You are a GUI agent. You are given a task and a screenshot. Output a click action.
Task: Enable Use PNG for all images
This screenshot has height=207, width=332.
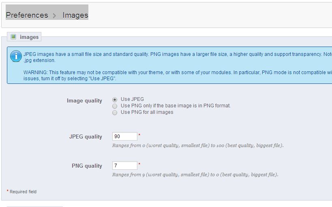[115, 113]
